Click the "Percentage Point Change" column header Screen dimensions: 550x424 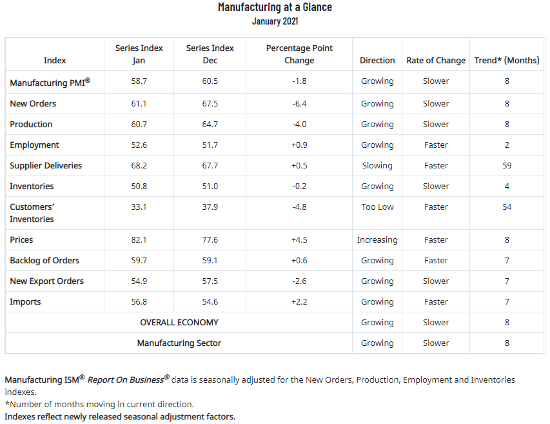point(299,54)
